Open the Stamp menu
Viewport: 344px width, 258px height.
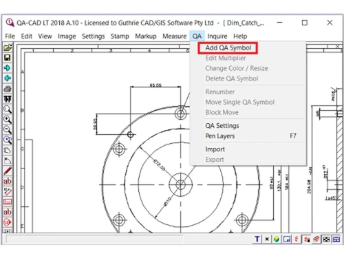pos(120,36)
